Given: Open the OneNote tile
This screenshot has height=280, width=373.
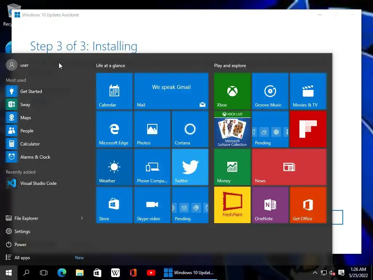Looking at the screenshot, I should point(270,205).
